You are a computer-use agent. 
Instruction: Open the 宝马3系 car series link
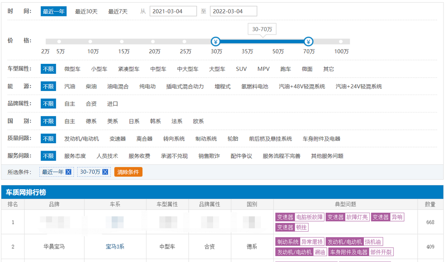[x=115, y=246]
